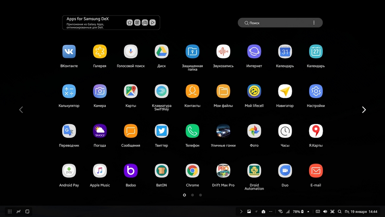Image resolution: width=385 pixels, height=217 pixels.
Task: Click the date and time in taskbar
Action: click(361, 212)
